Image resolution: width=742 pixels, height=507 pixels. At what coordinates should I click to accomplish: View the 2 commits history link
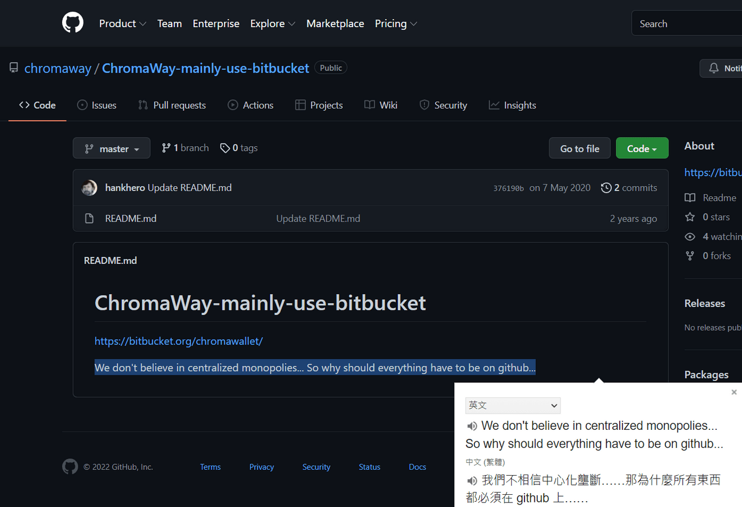click(x=629, y=187)
